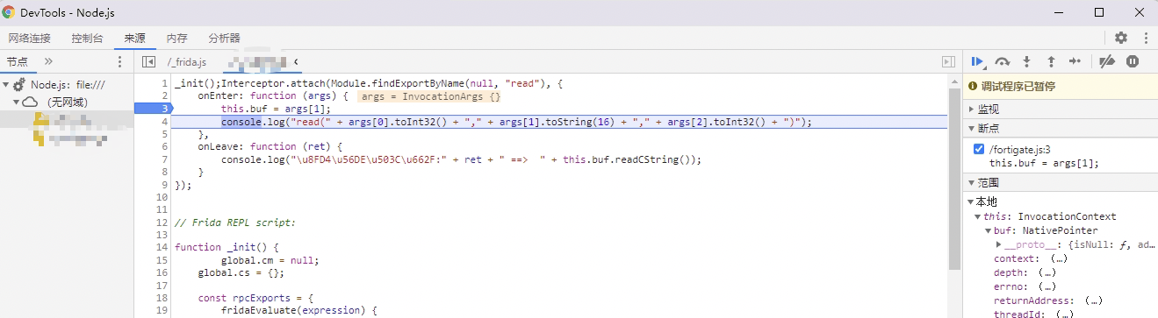Open the 分析器 tab

[x=224, y=39]
